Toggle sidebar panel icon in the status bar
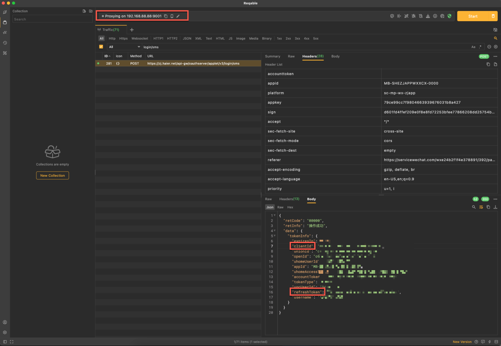501x346 pixels. tap(5, 342)
